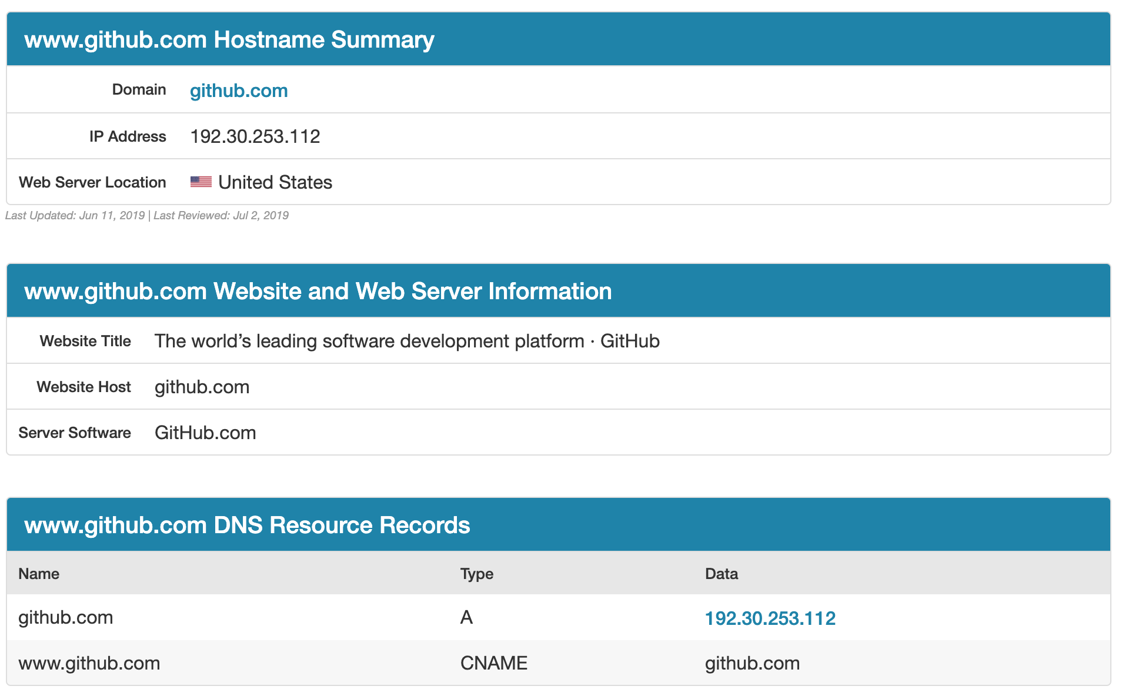Click the 'Website Host' label
The image size is (1122, 696).
tap(84, 387)
